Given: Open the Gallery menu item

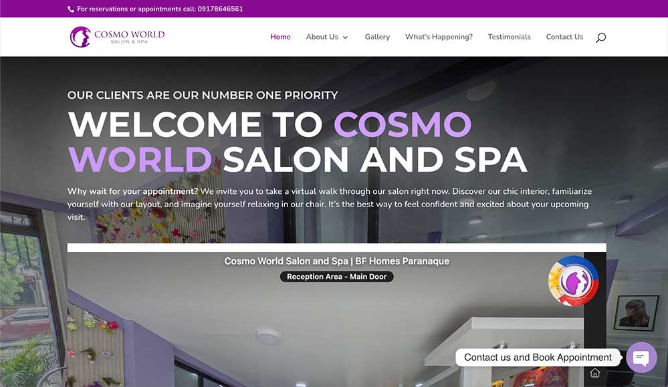Looking at the screenshot, I should pyautogui.click(x=377, y=37).
